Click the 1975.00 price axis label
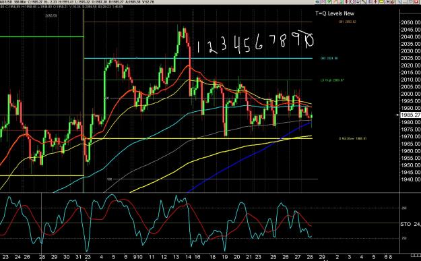The height and width of the screenshot is (261, 421). 410,129
